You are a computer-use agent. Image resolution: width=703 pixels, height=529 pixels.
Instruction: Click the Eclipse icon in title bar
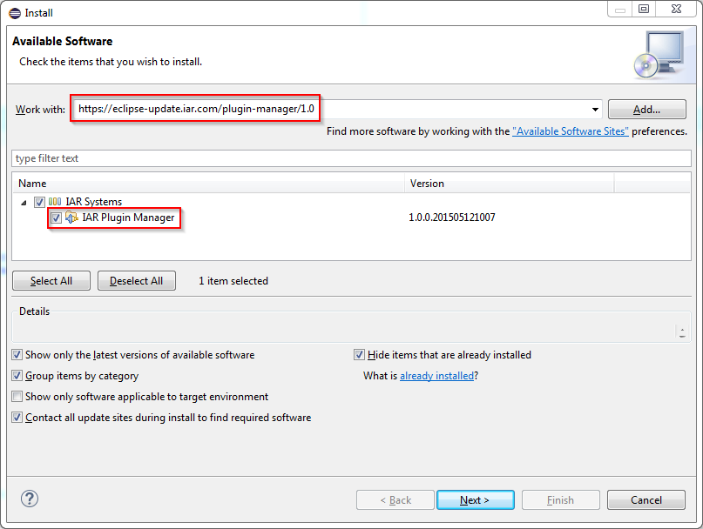tap(15, 13)
